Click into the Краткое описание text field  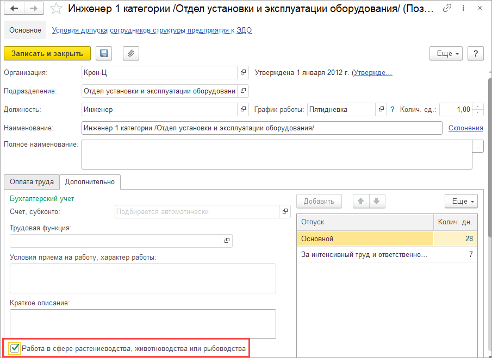tap(142, 324)
